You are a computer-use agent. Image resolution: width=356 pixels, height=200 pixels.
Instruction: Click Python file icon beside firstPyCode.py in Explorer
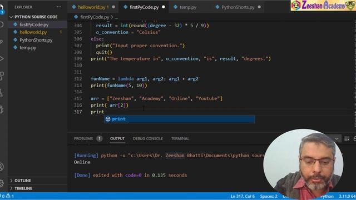[x=16, y=24]
